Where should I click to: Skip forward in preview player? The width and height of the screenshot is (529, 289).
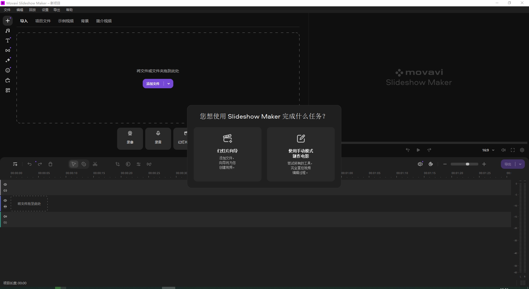click(x=429, y=150)
